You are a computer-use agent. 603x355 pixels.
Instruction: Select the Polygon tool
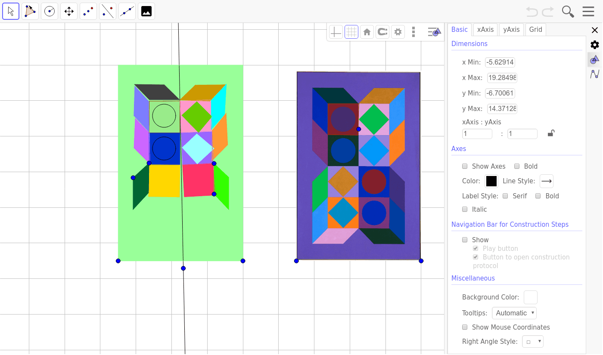point(30,11)
